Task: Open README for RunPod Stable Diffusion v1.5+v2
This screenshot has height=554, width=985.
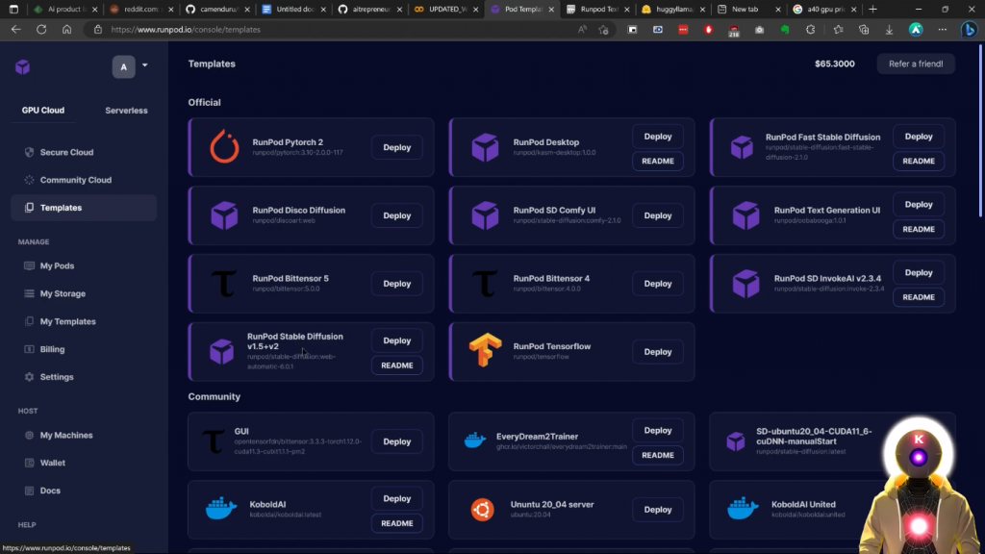Action: pyautogui.click(x=396, y=365)
